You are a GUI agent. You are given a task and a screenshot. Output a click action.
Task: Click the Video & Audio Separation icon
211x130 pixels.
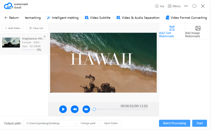[x=118, y=18]
